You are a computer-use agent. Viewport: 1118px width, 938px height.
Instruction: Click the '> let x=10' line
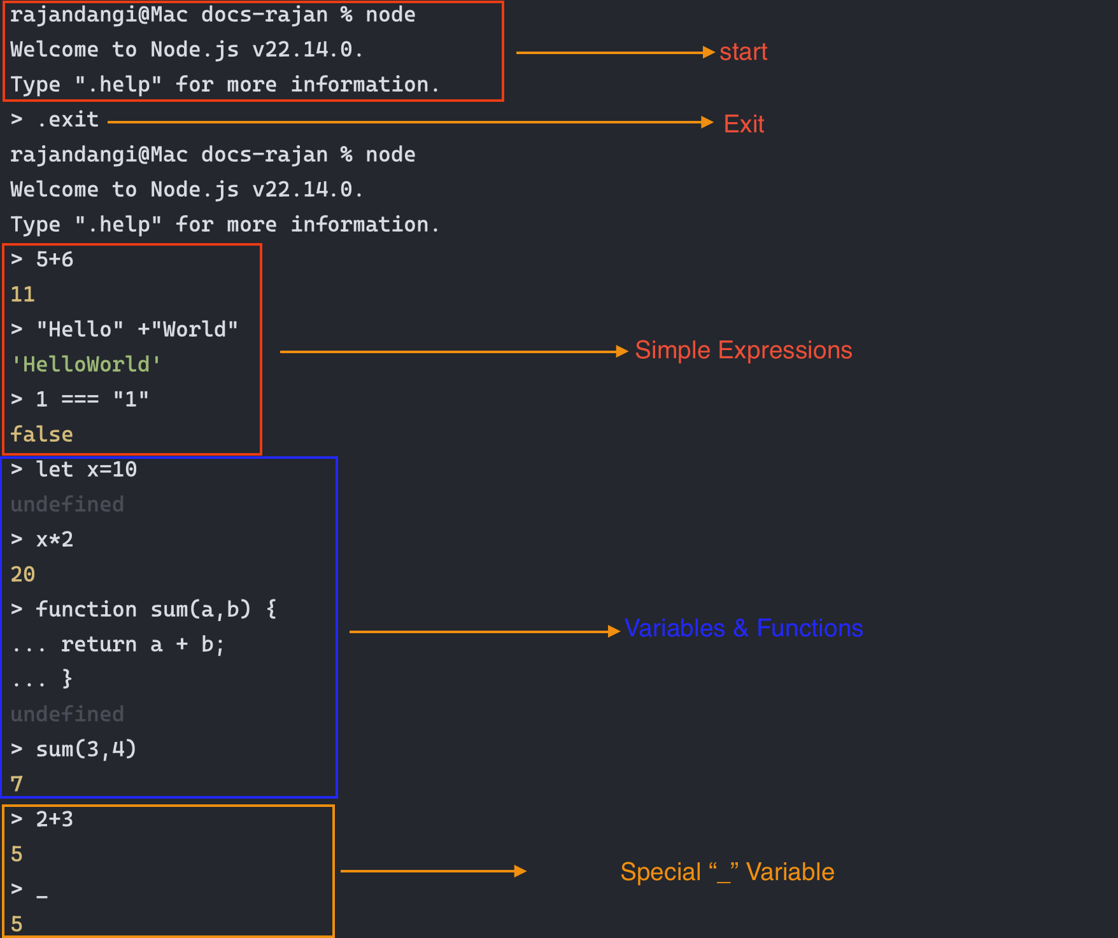point(74,470)
